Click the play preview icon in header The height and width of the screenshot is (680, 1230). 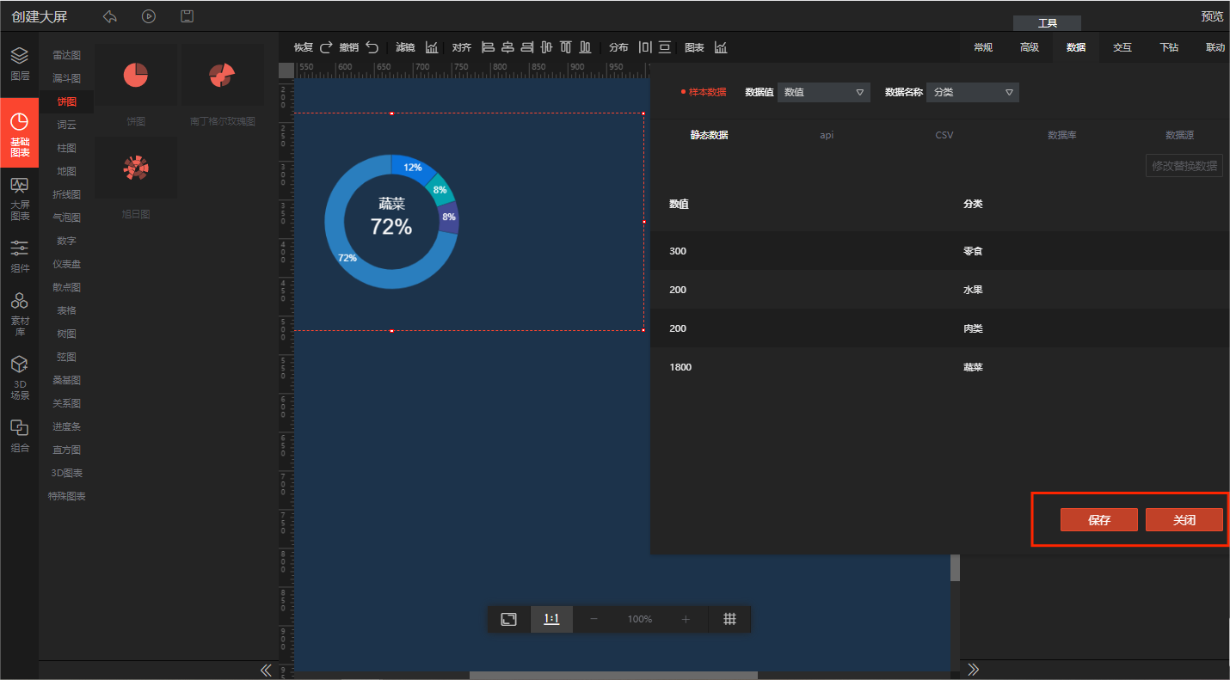click(x=149, y=16)
